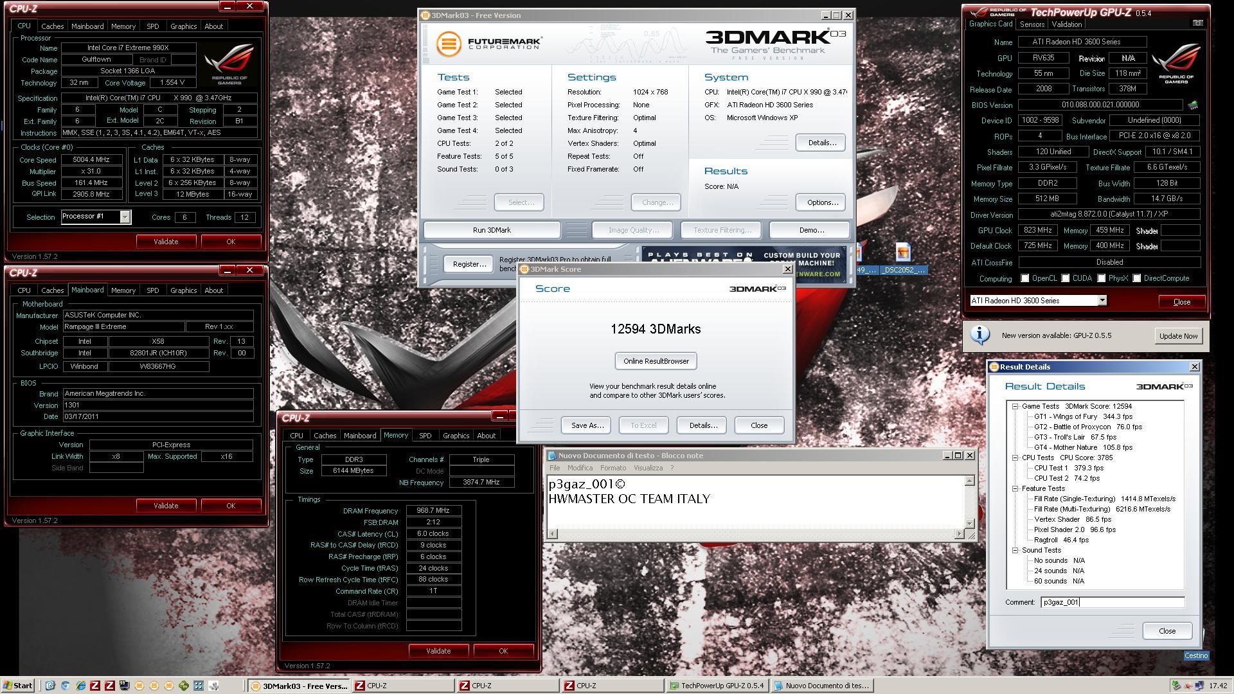Viewport: 1234px width, 694px height.
Task: Click the info icon beside GPU-Z update notice
Action: coord(979,335)
